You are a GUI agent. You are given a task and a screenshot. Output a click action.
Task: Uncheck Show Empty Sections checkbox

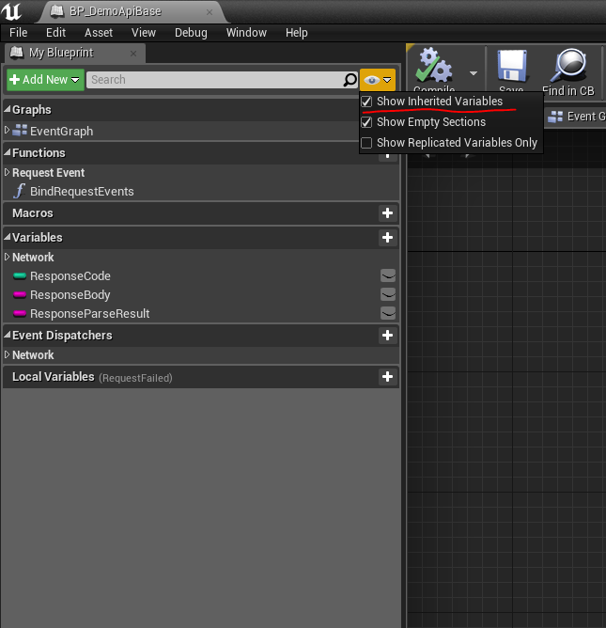point(366,122)
